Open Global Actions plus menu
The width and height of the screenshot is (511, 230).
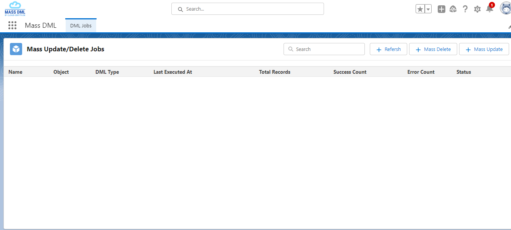442,9
